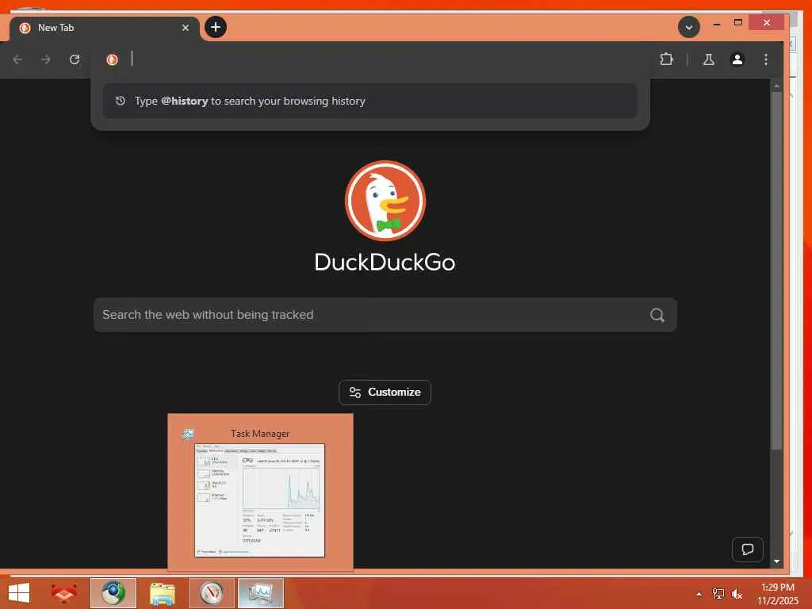Open the red app in taskbar

pyautogui.click(x=63, y=593)
